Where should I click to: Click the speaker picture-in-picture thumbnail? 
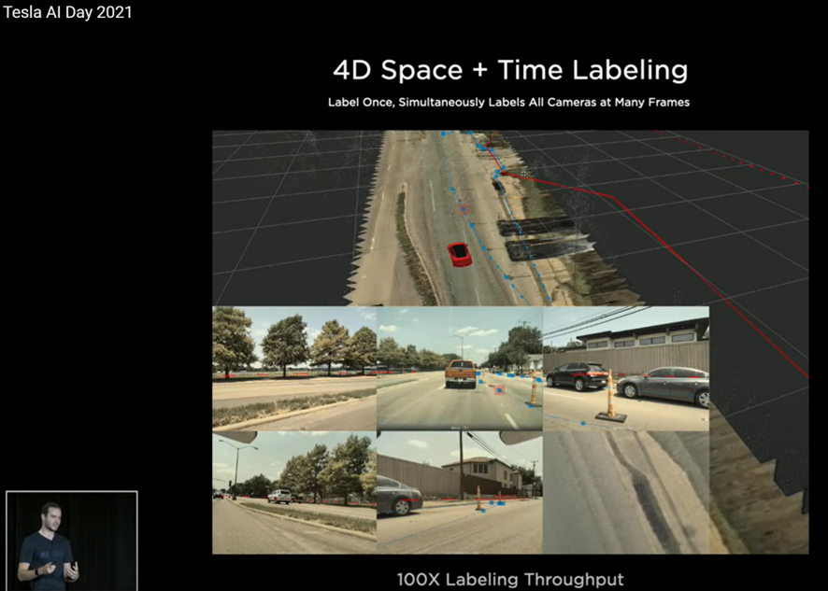72,541
